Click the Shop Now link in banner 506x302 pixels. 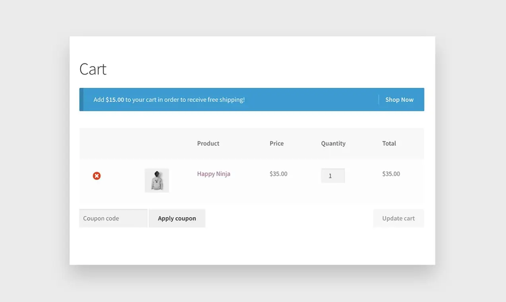click(399, 100)
